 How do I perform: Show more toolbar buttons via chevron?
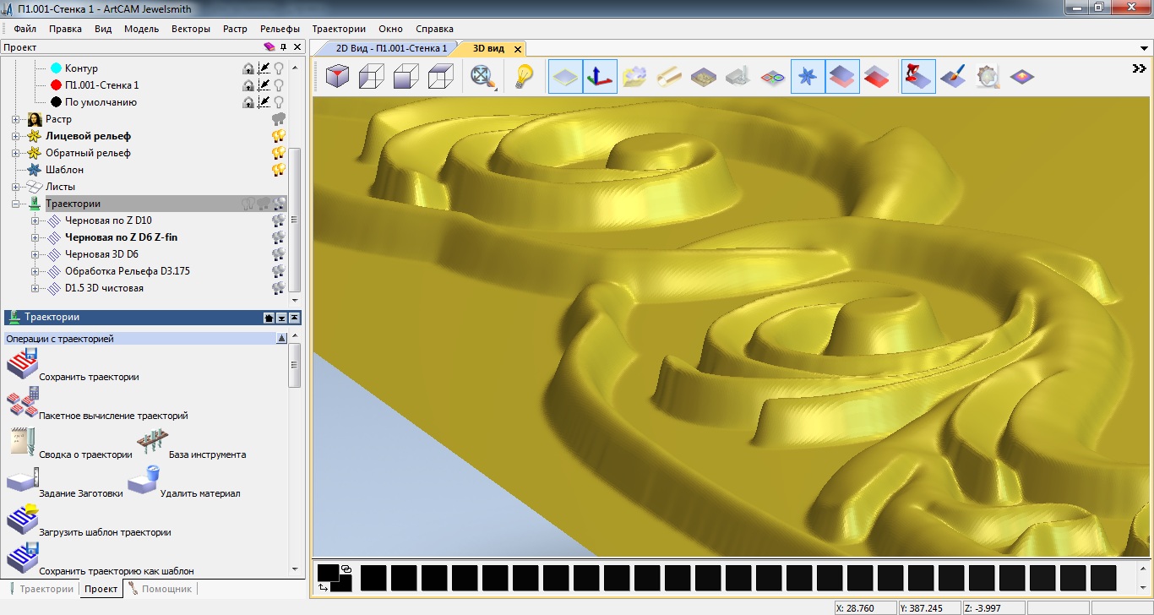(x=1139, y=68)
